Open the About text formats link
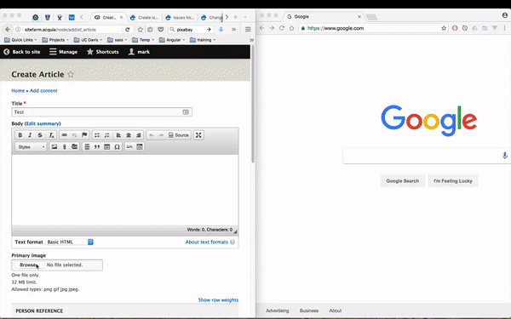 [x=207, y=242]
